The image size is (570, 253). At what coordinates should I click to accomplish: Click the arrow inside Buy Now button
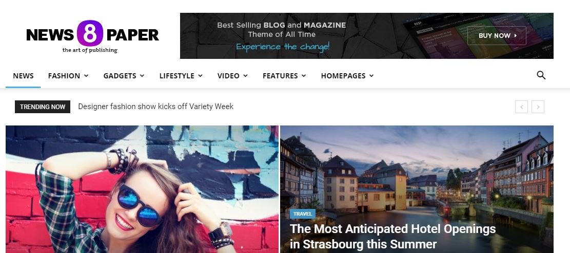515,35
